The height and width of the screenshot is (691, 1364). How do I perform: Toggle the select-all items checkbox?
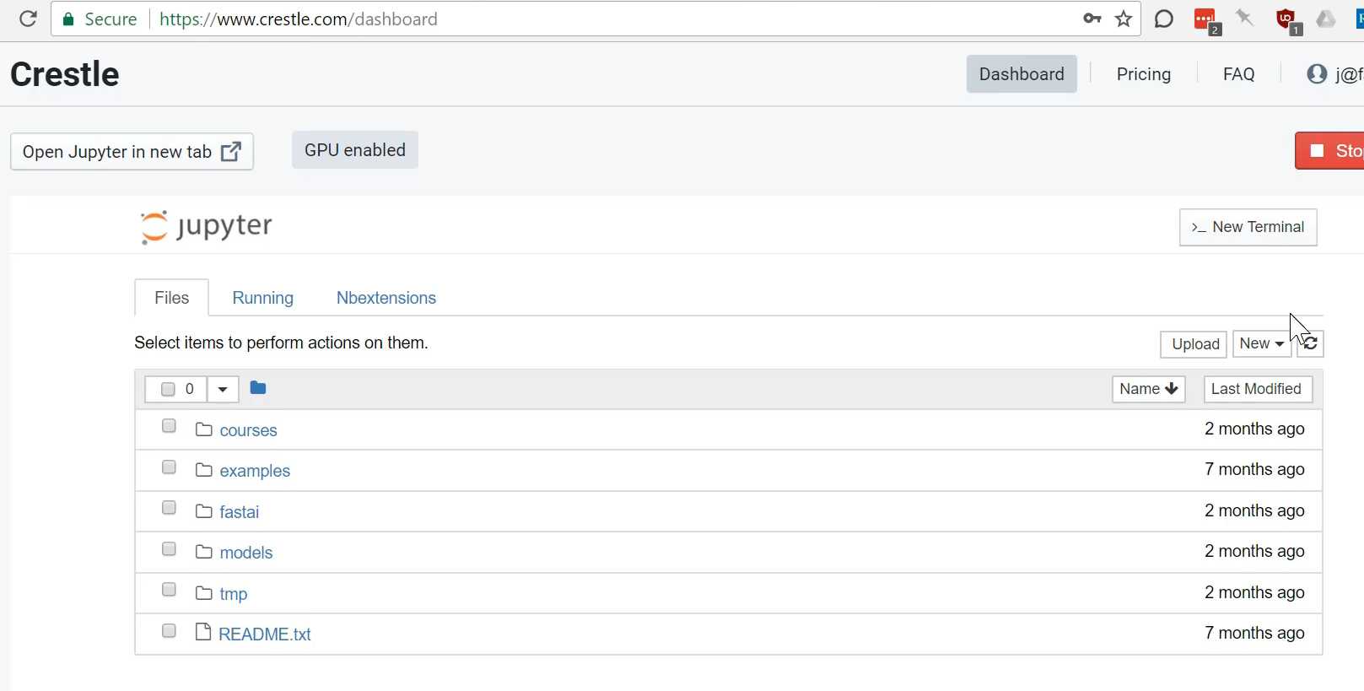168,389
